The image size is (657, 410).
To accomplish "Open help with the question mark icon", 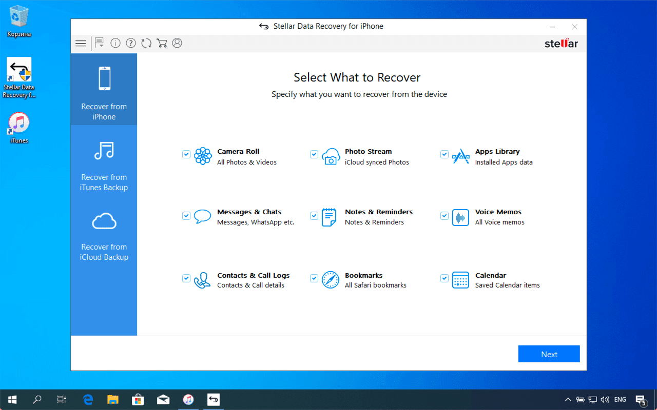I will pos(131,43).
